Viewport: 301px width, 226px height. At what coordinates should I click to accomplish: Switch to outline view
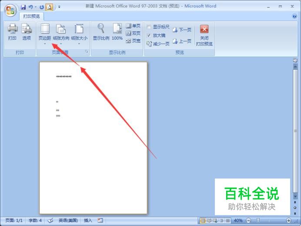221,220
